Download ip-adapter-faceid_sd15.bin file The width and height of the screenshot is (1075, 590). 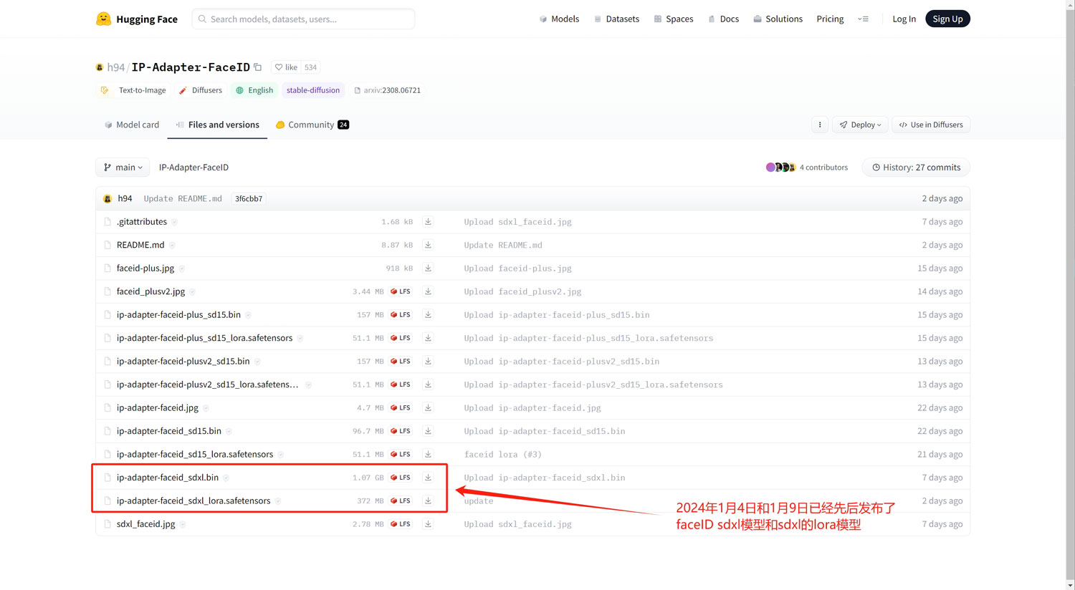[x=428, y=431]
